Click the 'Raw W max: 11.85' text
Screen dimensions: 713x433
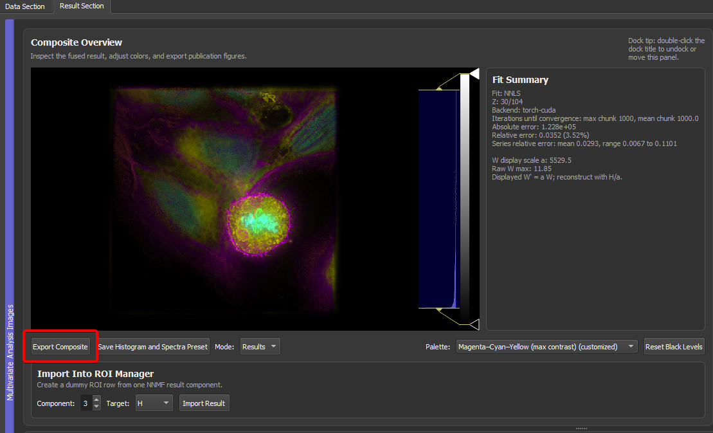point(521,169)
